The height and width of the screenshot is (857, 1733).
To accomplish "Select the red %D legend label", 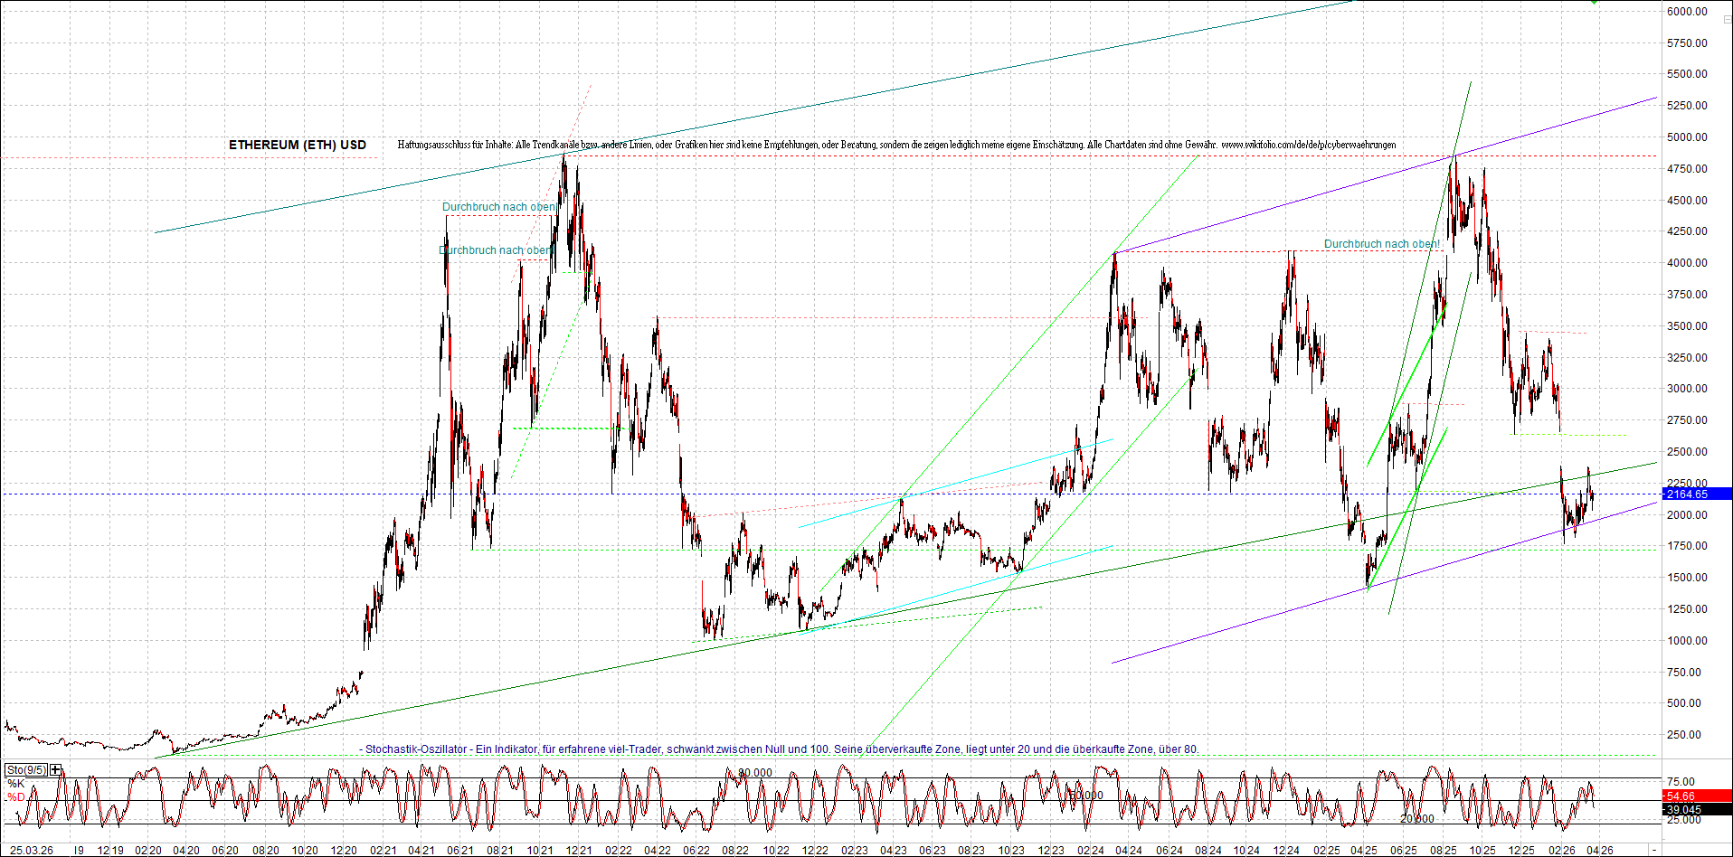I will [x=15, y=796].
